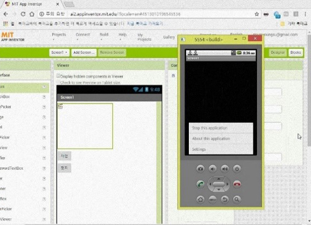Click the emulator power button
The image size is (311, 225).
pos(237,169)
